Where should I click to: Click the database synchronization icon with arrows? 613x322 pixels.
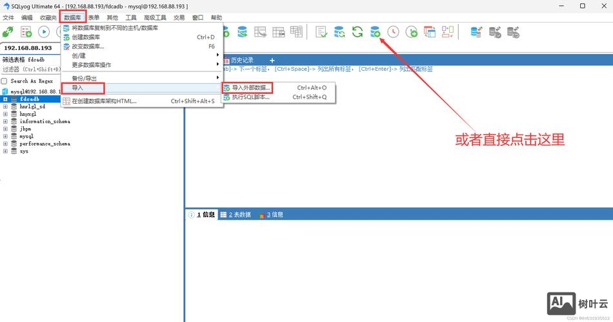[477, 32]
